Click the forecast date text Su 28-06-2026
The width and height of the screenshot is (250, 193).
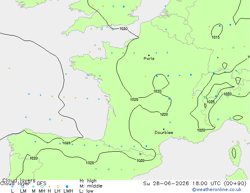coord(166,184)
